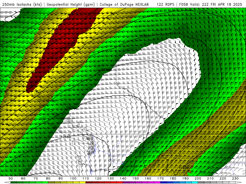246x184 pixels.
Task: Click the color bar value 180
Action: click(173, 178)
